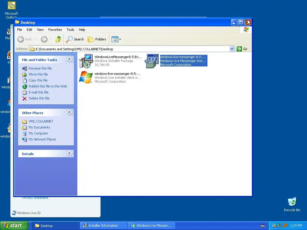Screen dimensions: 307x230
Task: Select the WindowsLiveMessenger8.5-En... file name
Action: click(118, 57)
